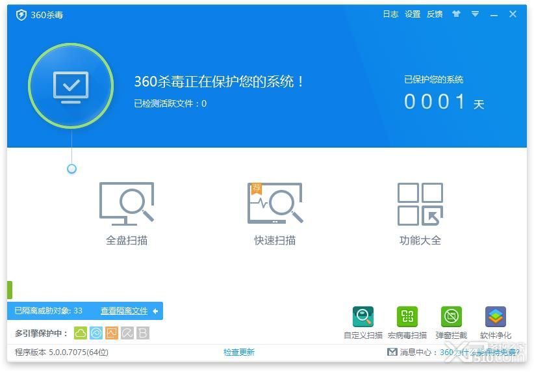
Task: Click 检查更新 check update link
Action: click(239, 352)
